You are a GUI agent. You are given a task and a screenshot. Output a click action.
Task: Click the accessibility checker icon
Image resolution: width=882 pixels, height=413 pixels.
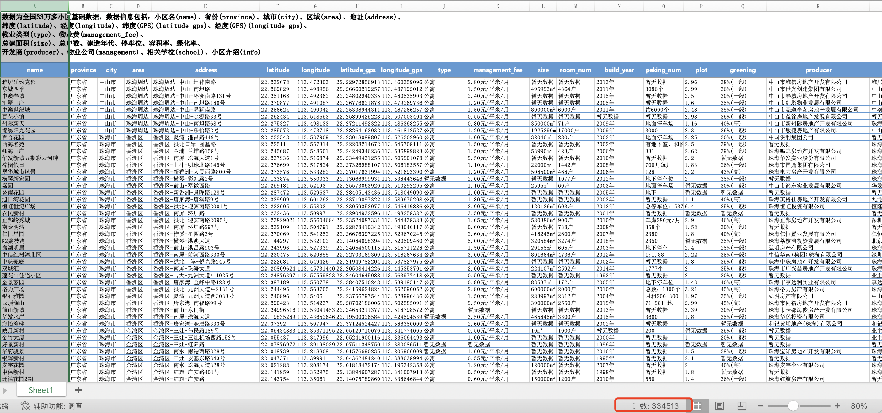pos(25,406)
